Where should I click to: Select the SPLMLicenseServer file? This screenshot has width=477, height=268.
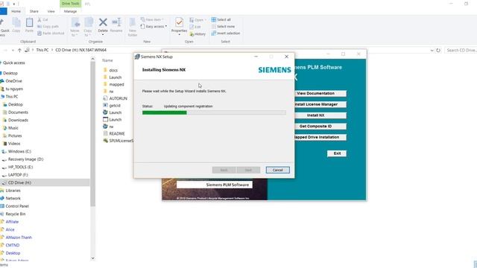tap(118, 141)
